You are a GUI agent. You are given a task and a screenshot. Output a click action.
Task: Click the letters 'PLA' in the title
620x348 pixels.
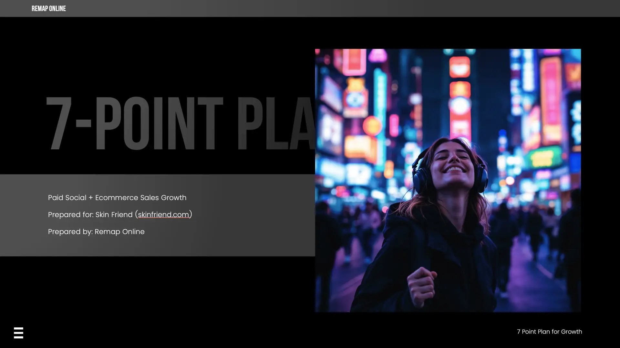coord(276,124)
